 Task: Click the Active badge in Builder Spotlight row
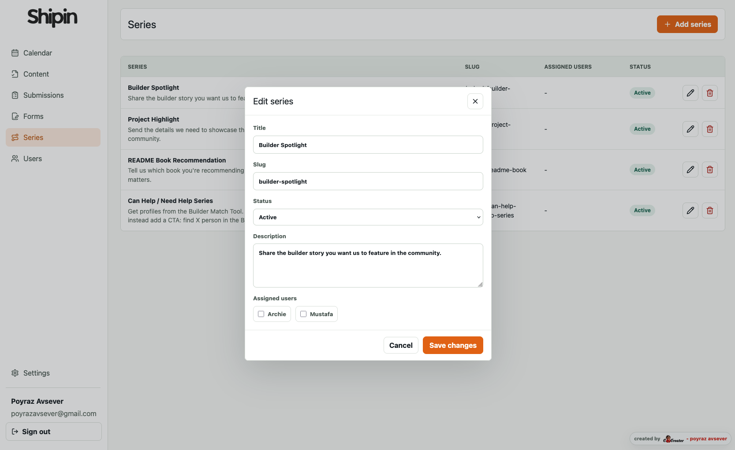click(642, 93)
